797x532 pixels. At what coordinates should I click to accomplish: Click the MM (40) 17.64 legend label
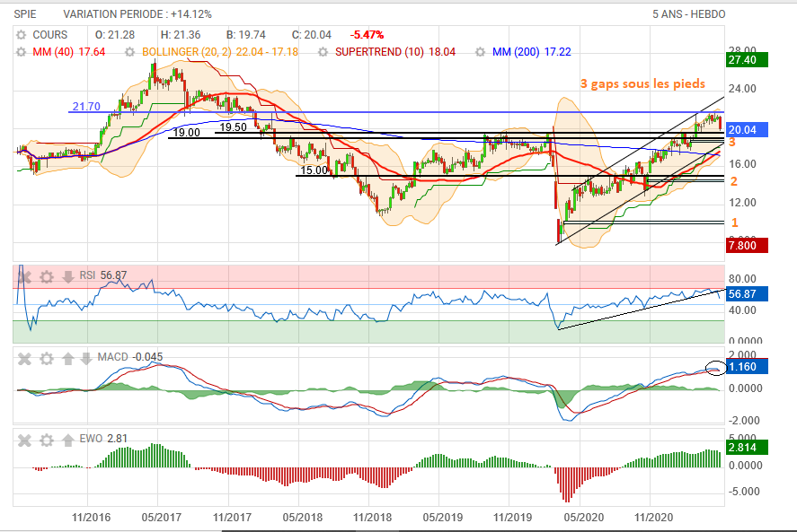[x=69, y=52]
